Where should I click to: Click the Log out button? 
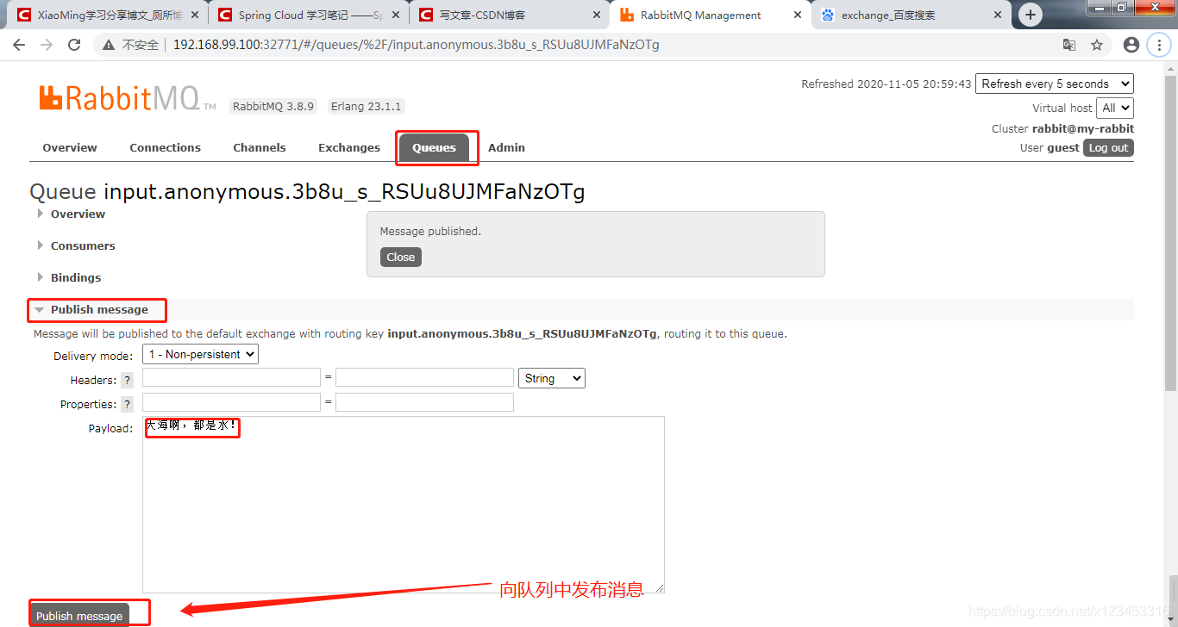pyautogui.click(x=1108, y=147)
